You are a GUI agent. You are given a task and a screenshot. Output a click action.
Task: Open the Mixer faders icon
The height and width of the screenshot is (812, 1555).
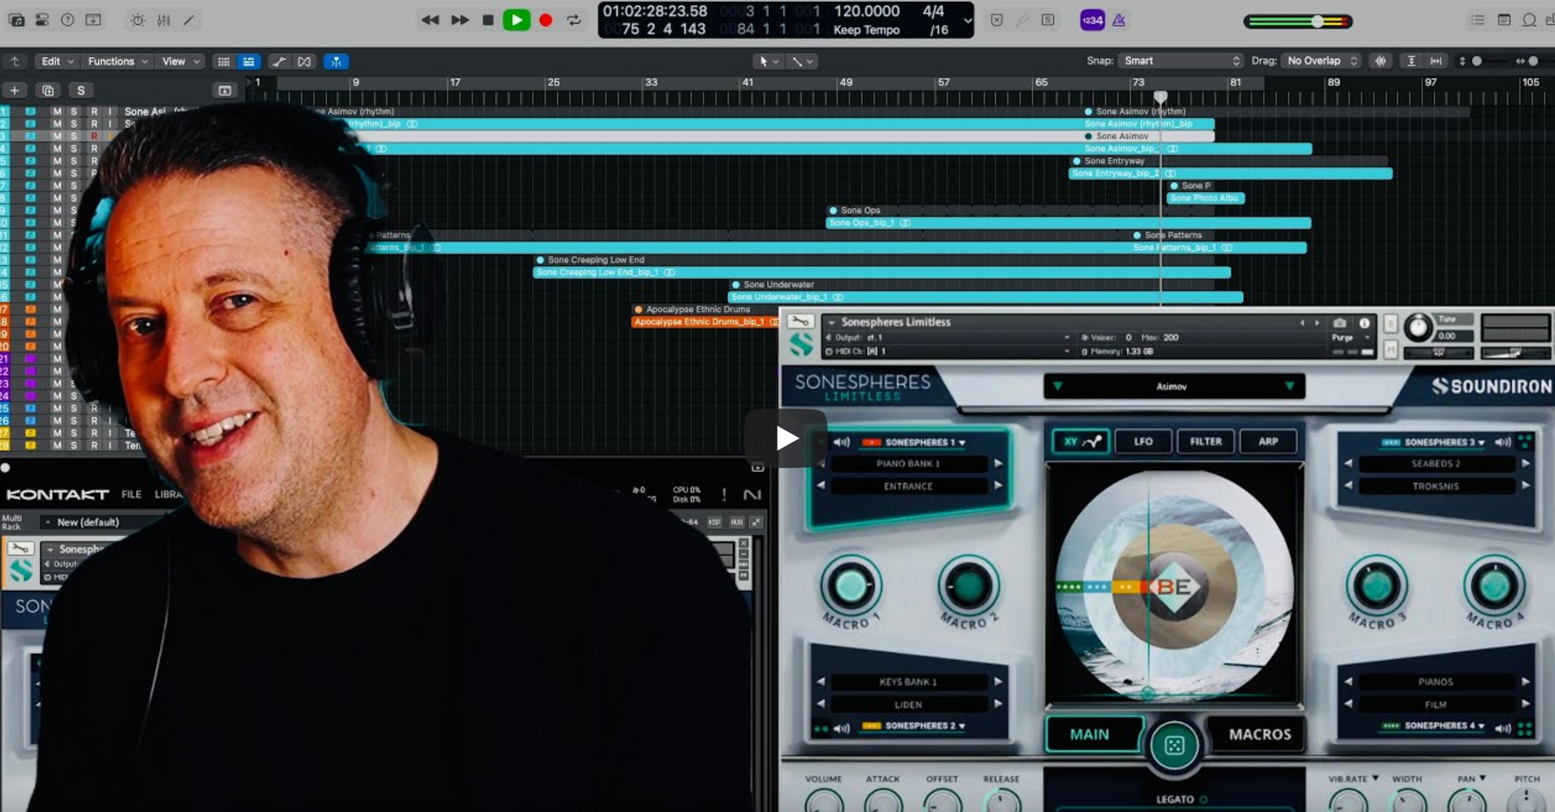click(163, 20)
